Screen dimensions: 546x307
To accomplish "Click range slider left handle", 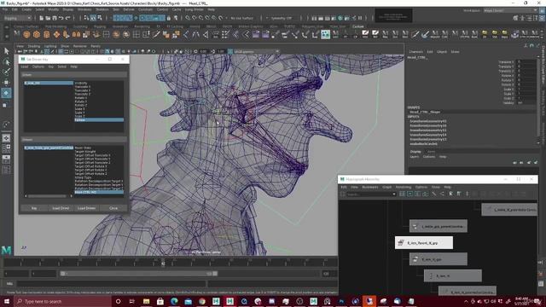I will click(62, 274).
